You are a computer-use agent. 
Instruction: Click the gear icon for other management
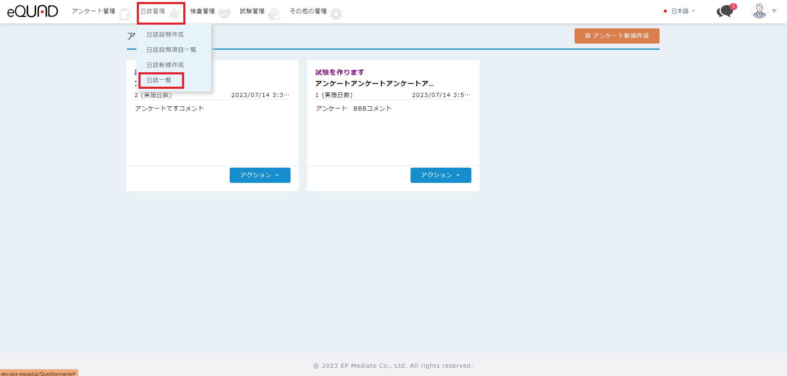(x=336, y=14)
